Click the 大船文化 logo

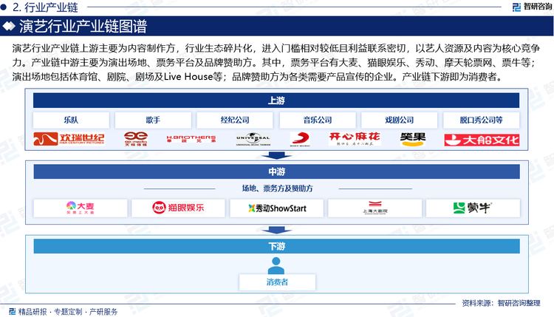click(x=482, y=140)
